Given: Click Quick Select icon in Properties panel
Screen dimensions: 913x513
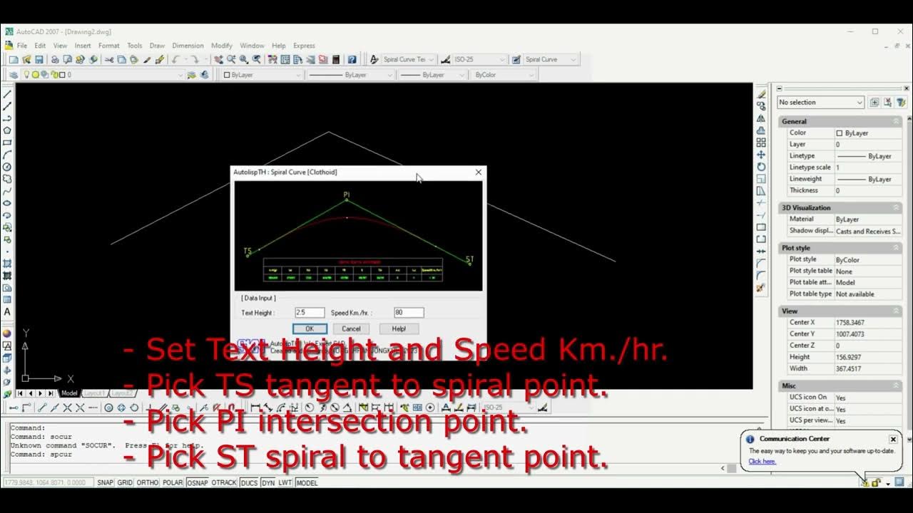Looking at the screenshot, I should 901,102.
